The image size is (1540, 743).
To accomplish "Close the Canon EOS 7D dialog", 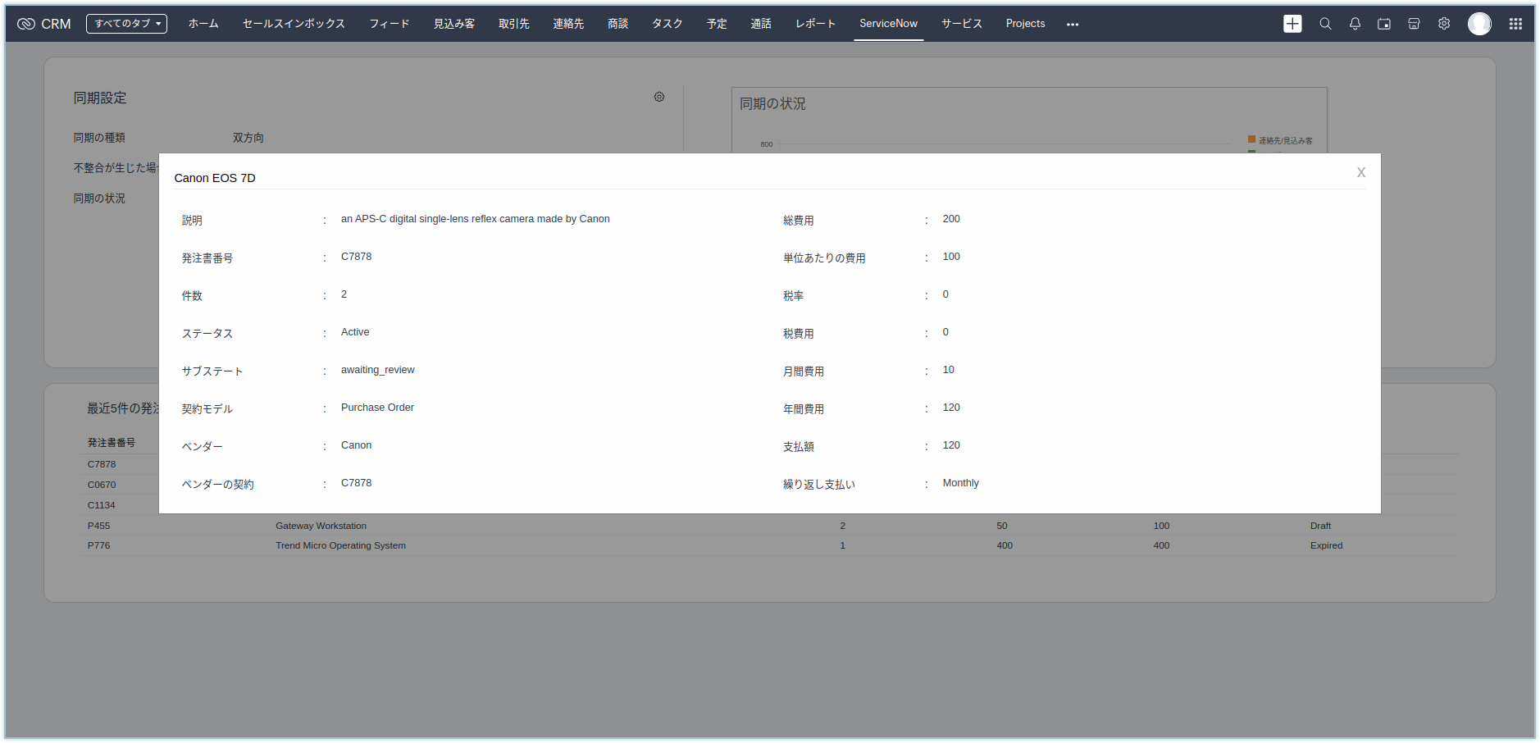I will coord(1361,172).
